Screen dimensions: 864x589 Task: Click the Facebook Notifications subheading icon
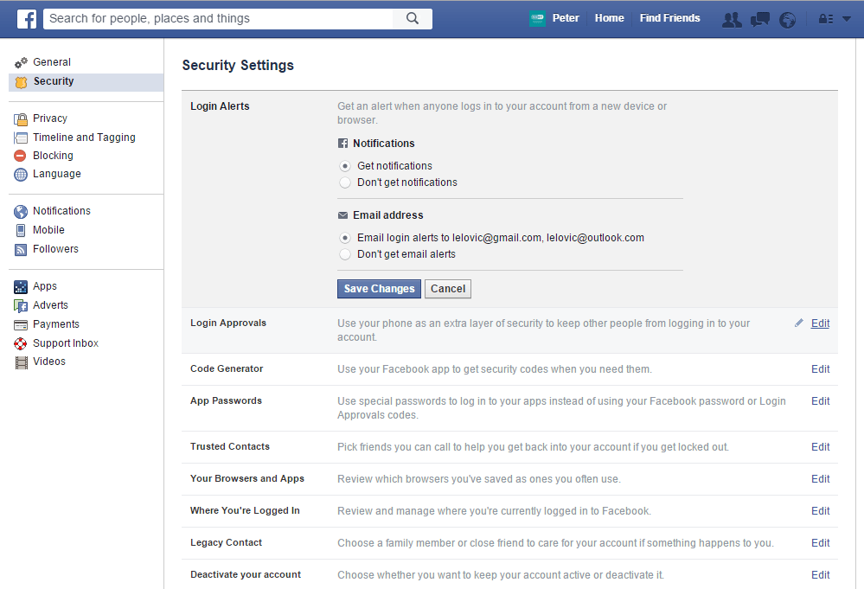[x=342, y=144]
